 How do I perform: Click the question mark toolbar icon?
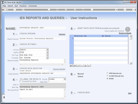tap(15, 10)
